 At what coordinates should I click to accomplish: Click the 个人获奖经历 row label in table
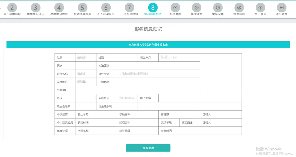tap(65, 123)
